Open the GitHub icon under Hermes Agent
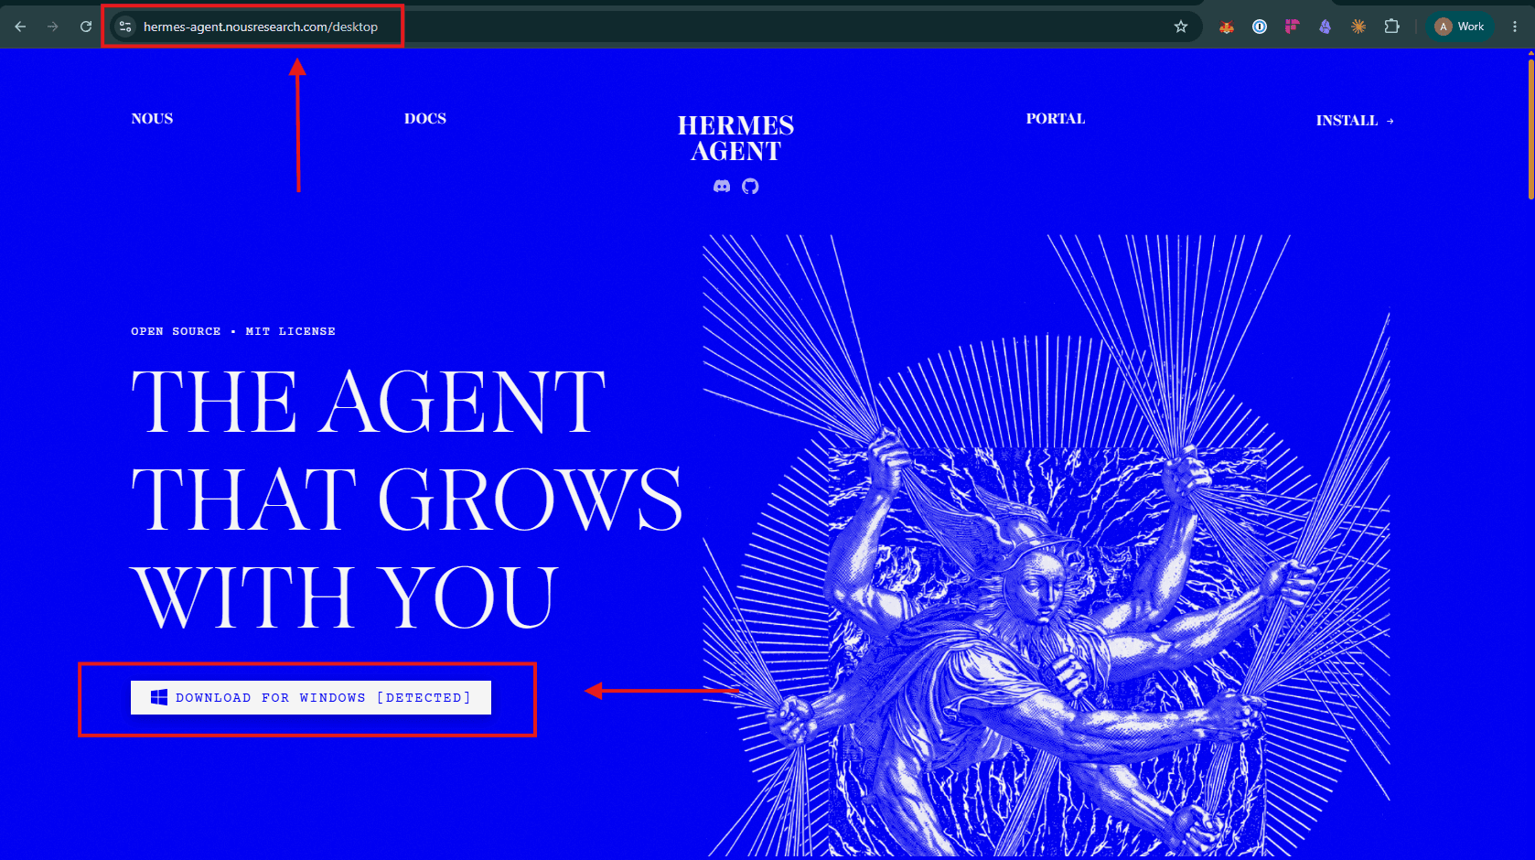Image resolution: width=1535 pixels, height=860 pixels. 750,187
